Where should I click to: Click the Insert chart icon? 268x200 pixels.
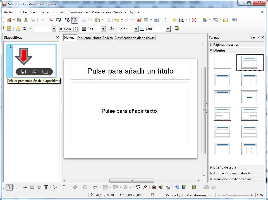point(139,20)
